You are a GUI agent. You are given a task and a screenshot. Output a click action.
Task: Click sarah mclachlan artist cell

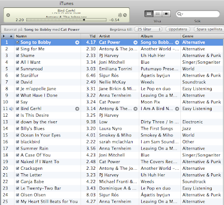click(116, 142)
